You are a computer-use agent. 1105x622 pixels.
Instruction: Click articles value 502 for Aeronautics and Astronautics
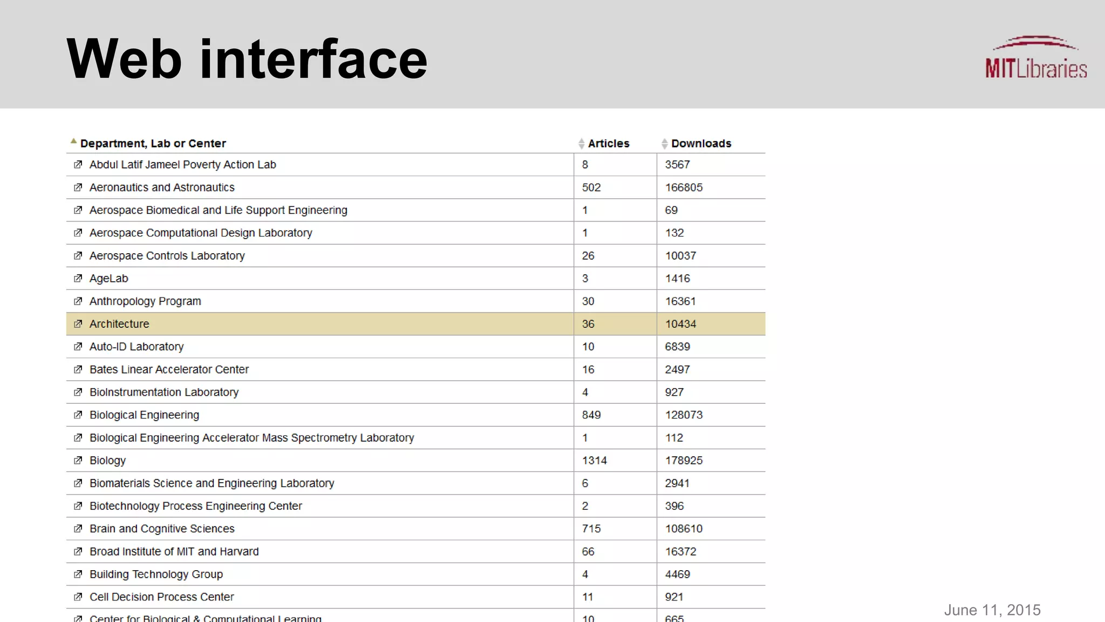pyautogui.click(x=591, y=187)
